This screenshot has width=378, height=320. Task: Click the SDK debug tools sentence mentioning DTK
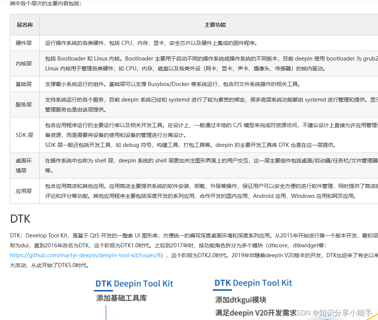point(190,145)
